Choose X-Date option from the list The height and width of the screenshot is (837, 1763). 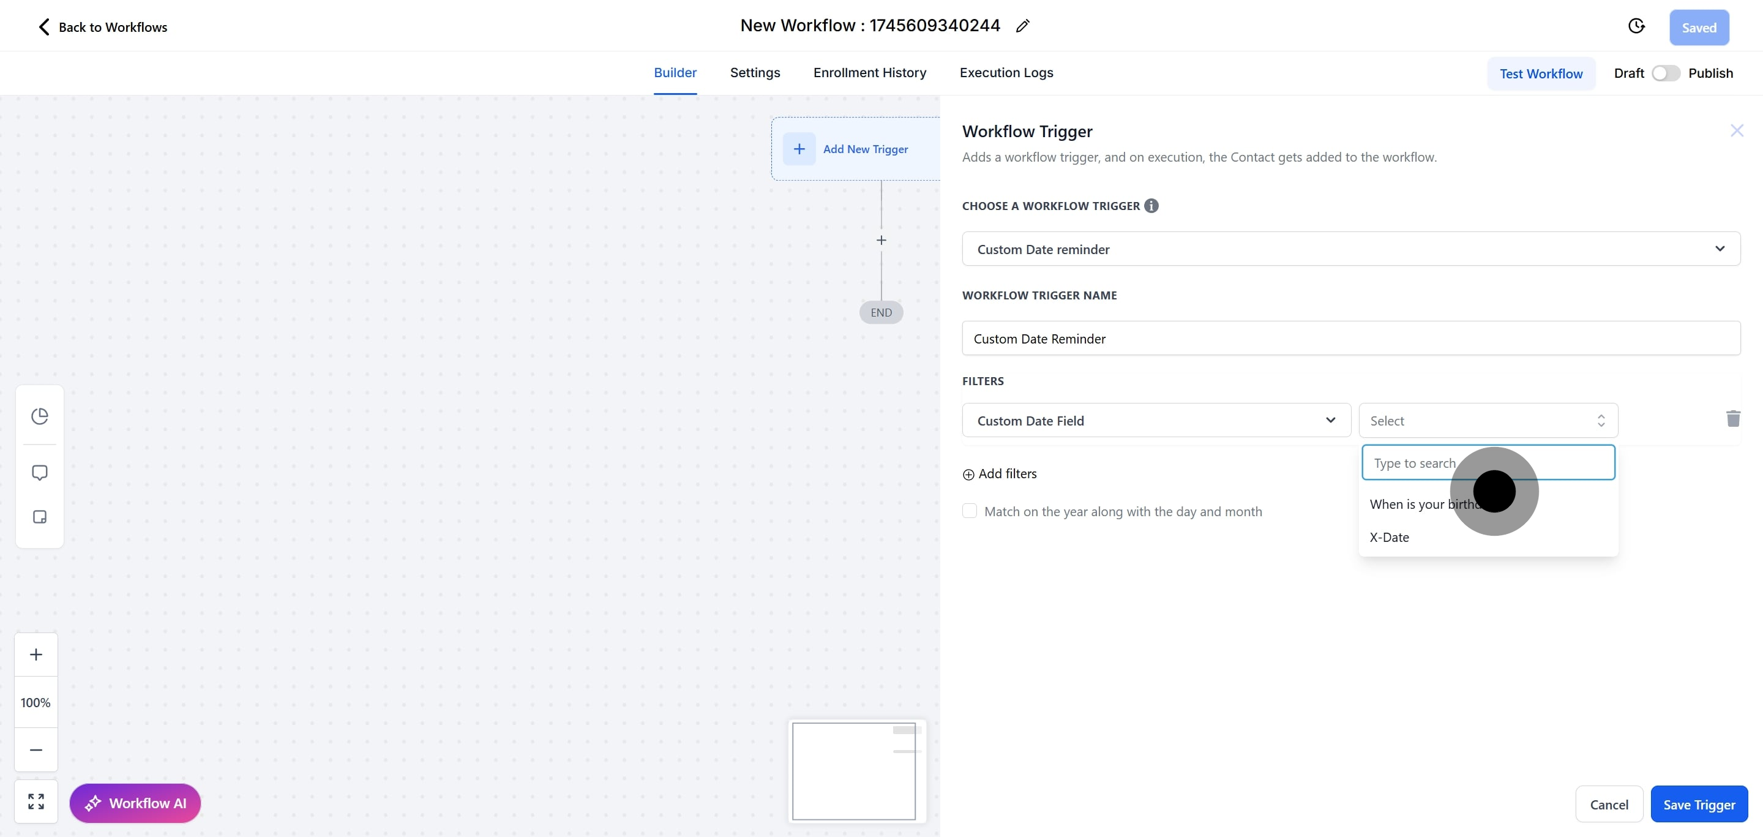click(1390, 537)
